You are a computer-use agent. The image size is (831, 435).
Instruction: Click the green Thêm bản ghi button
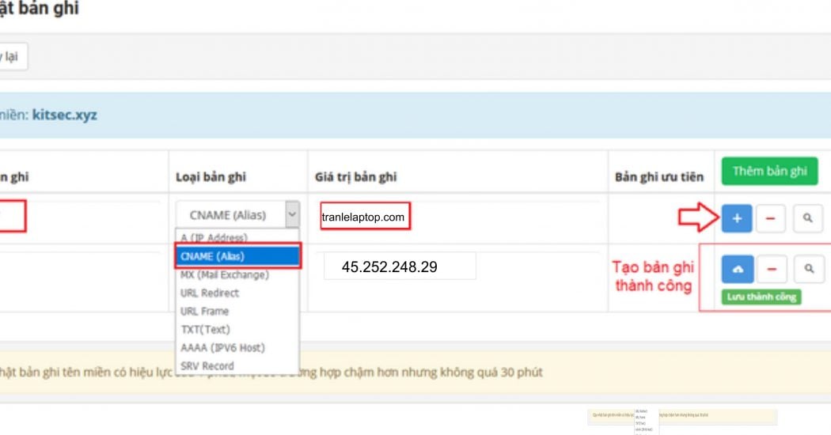pyautogui.click(x=769, y=171)
